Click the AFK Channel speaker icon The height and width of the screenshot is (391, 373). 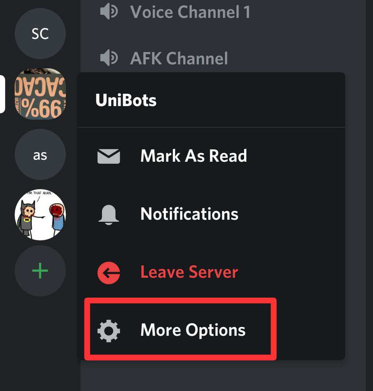tap(109, 58)
